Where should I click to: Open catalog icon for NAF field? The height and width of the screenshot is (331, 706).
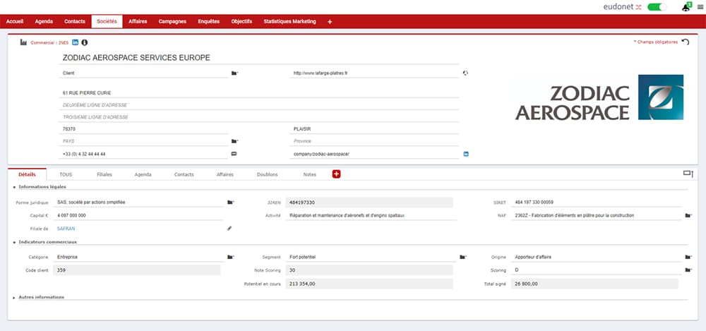click(688, 216)
